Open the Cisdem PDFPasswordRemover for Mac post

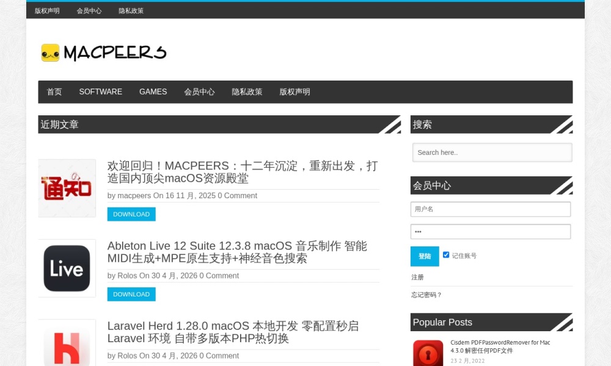500,346
